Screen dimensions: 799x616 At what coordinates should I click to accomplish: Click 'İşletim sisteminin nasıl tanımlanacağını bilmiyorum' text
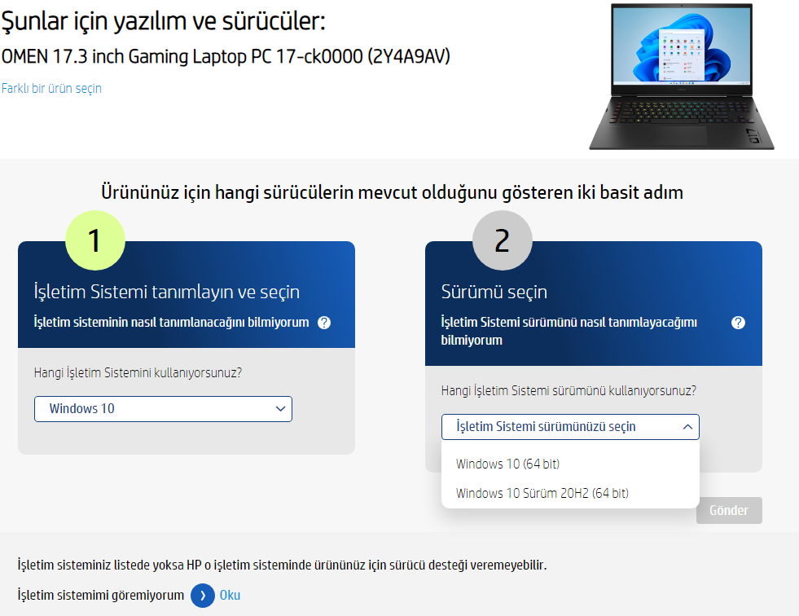[171, 323]
